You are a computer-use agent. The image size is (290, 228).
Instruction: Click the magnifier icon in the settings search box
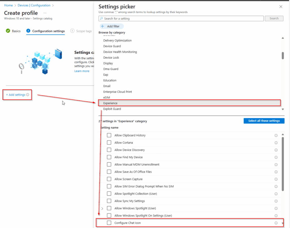(102, 18)
